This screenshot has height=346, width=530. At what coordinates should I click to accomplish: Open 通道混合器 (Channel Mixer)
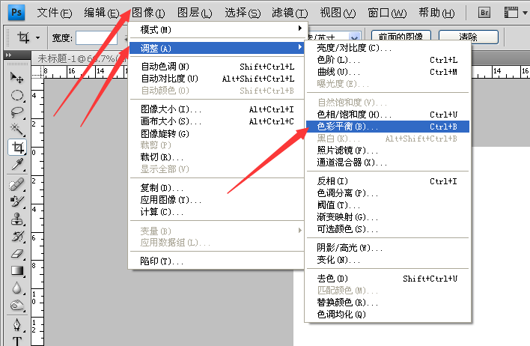click(x=387, y=163)
